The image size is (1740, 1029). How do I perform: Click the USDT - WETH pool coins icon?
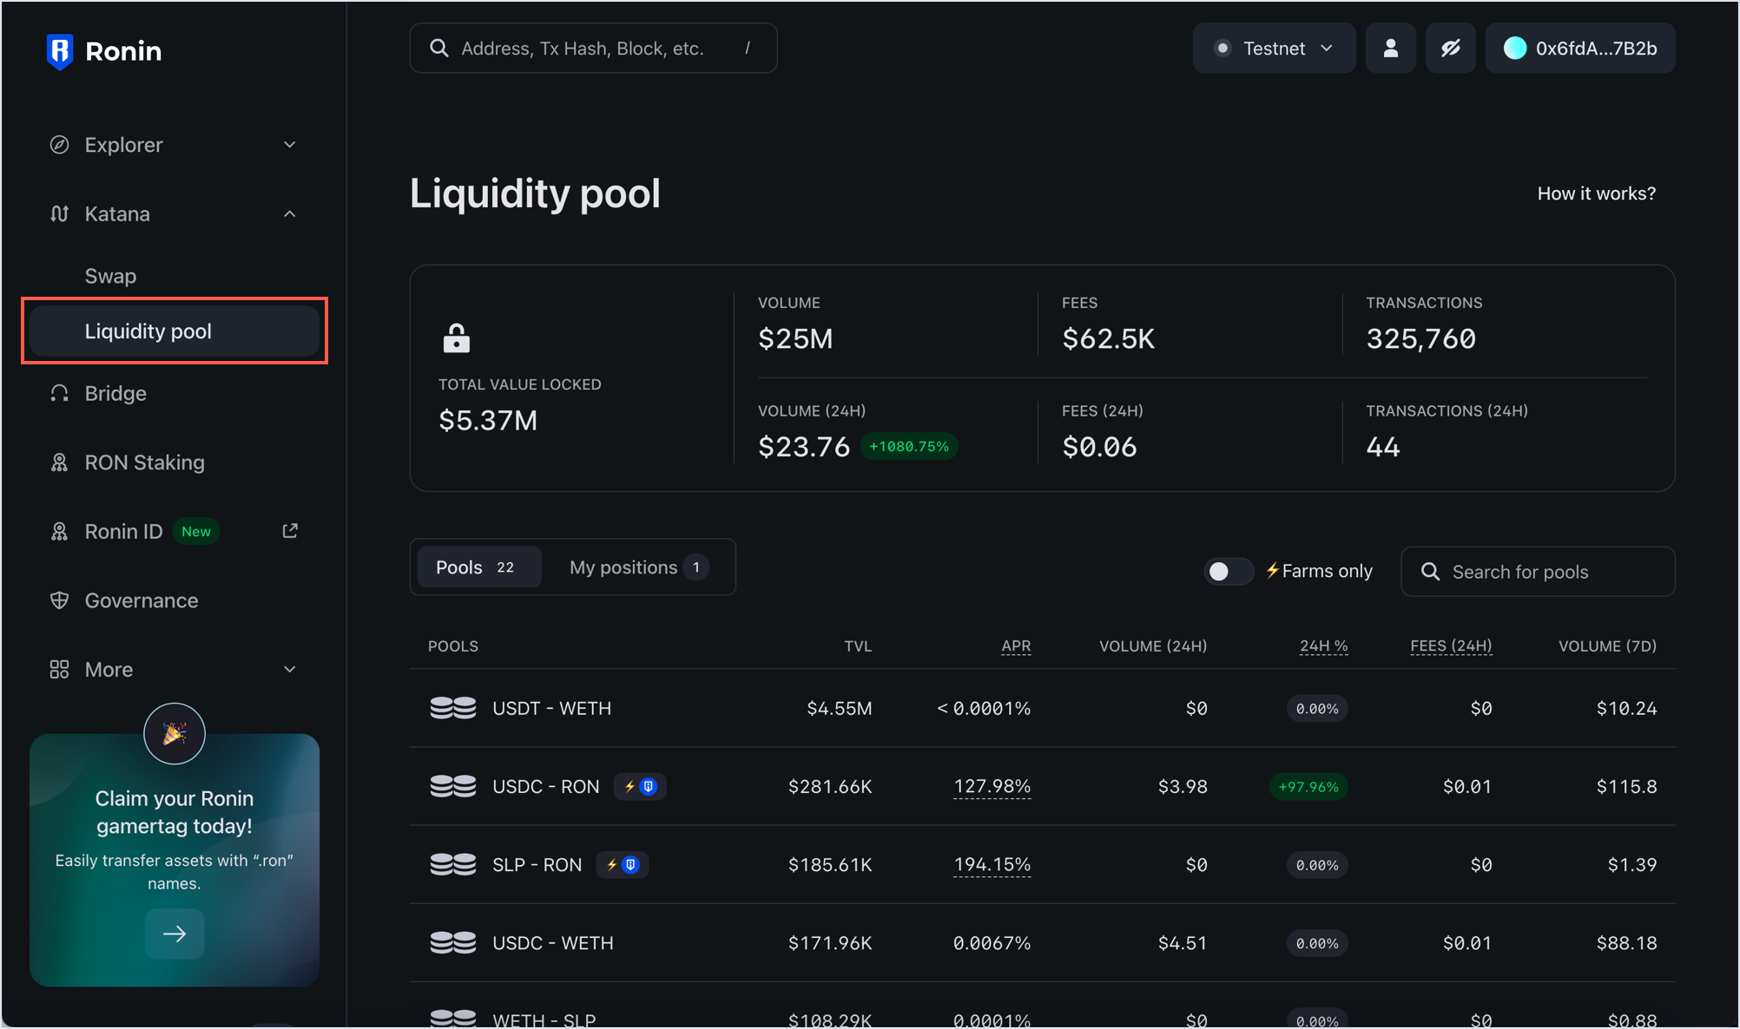click(x=453, y=708)
